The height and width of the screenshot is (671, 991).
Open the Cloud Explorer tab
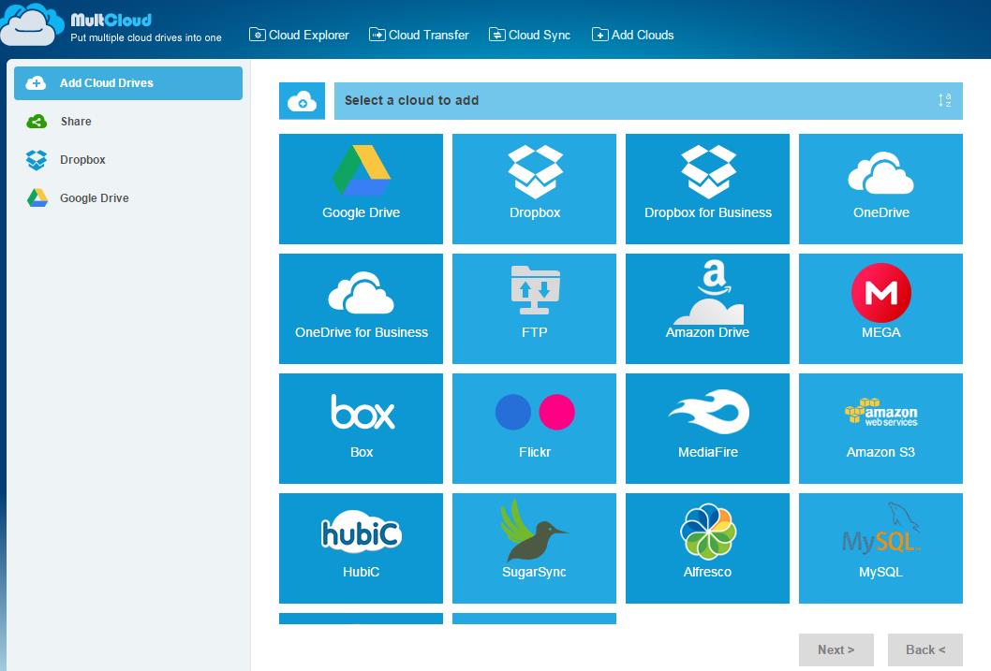pyautogui.click(x=299, y=35)
